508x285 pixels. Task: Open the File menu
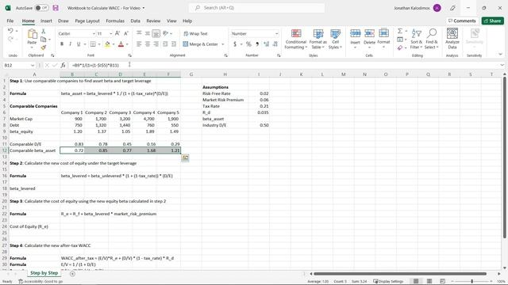tap(10, 21)
